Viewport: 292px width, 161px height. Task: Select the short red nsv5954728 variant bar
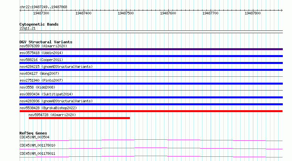pos(79,118)
